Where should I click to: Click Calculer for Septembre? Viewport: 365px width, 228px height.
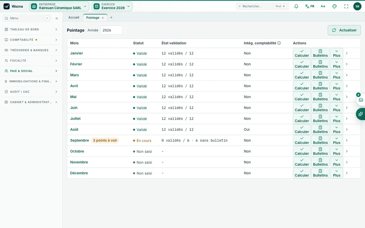tap(302, 140)
